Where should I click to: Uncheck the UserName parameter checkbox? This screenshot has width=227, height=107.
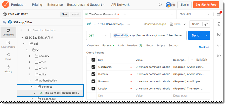[93, 67]
